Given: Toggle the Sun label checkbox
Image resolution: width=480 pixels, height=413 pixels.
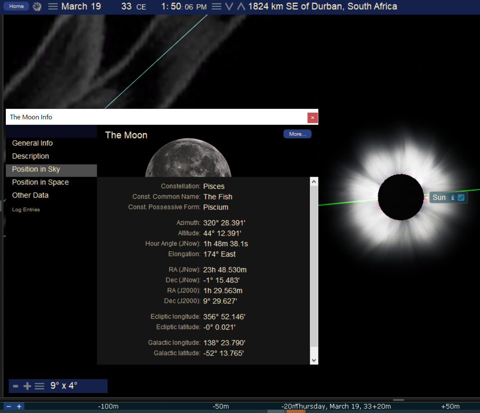Looking at the screenshot, I should tap(461, 198).
